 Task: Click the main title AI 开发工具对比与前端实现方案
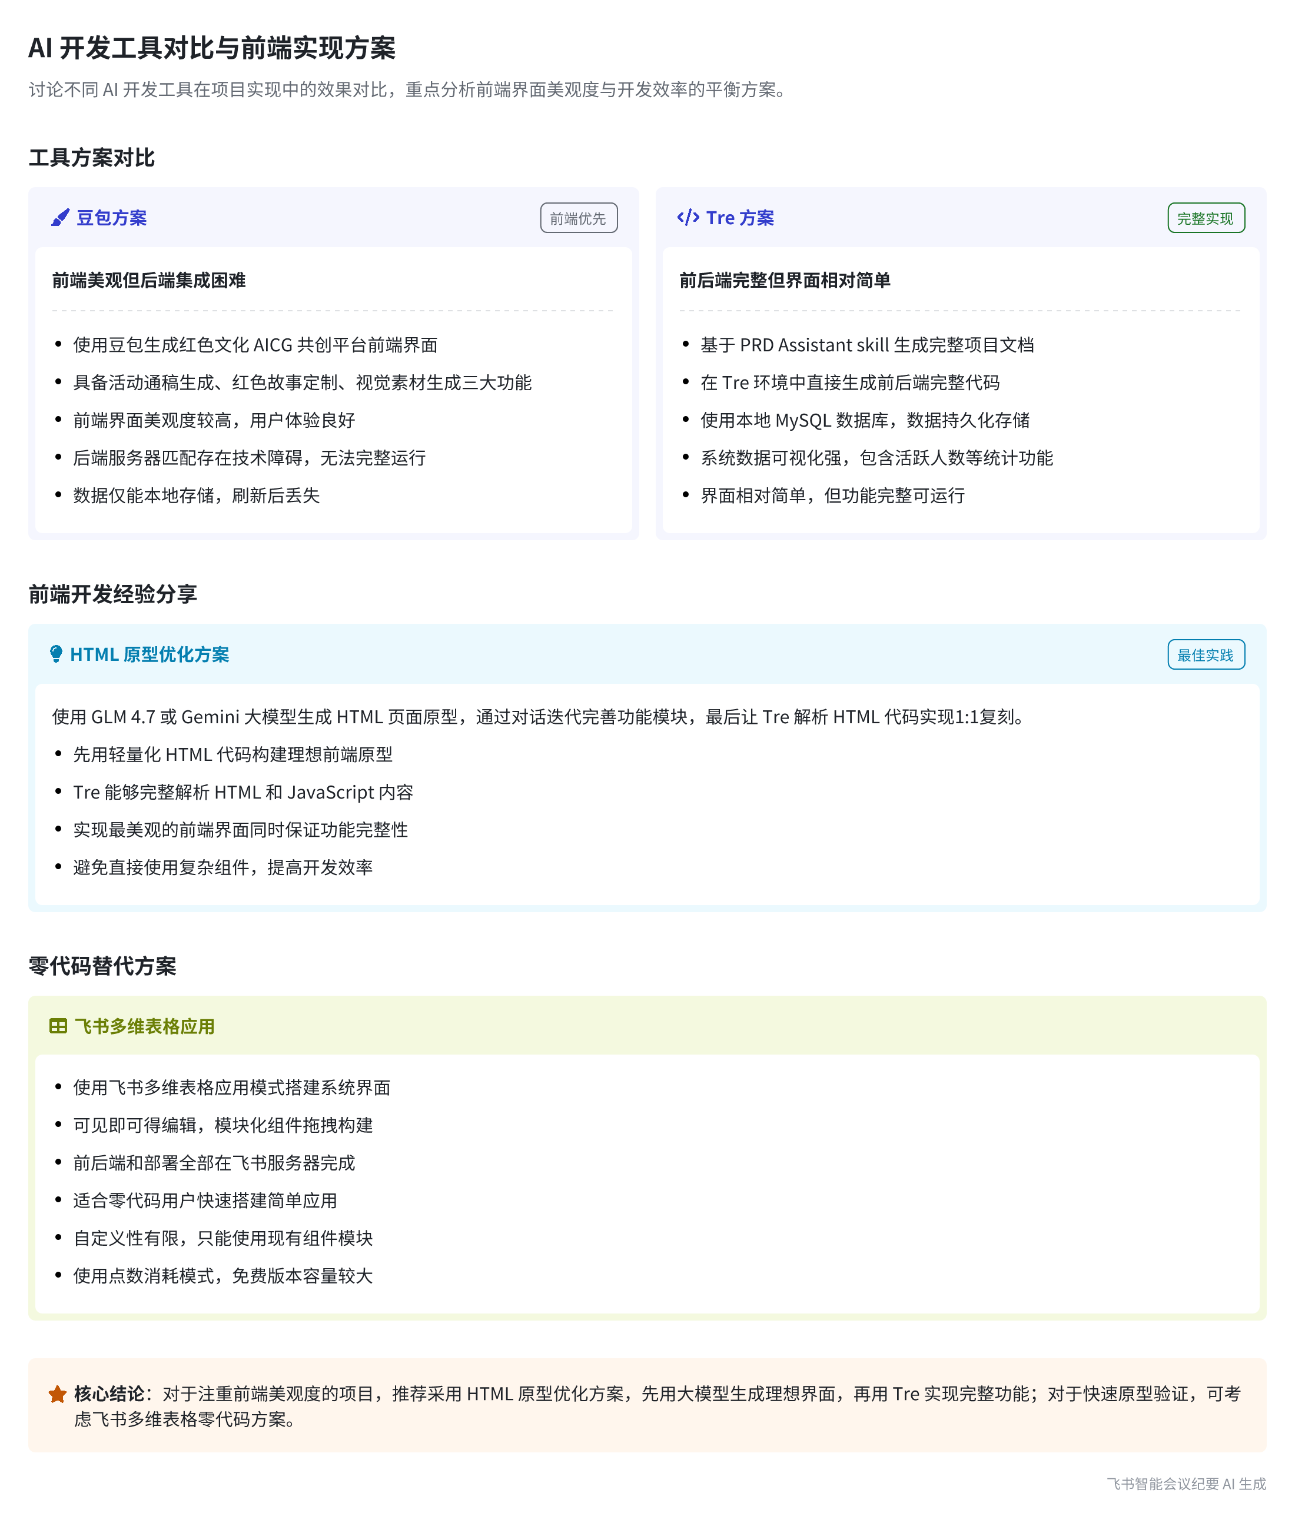[212, 48]
